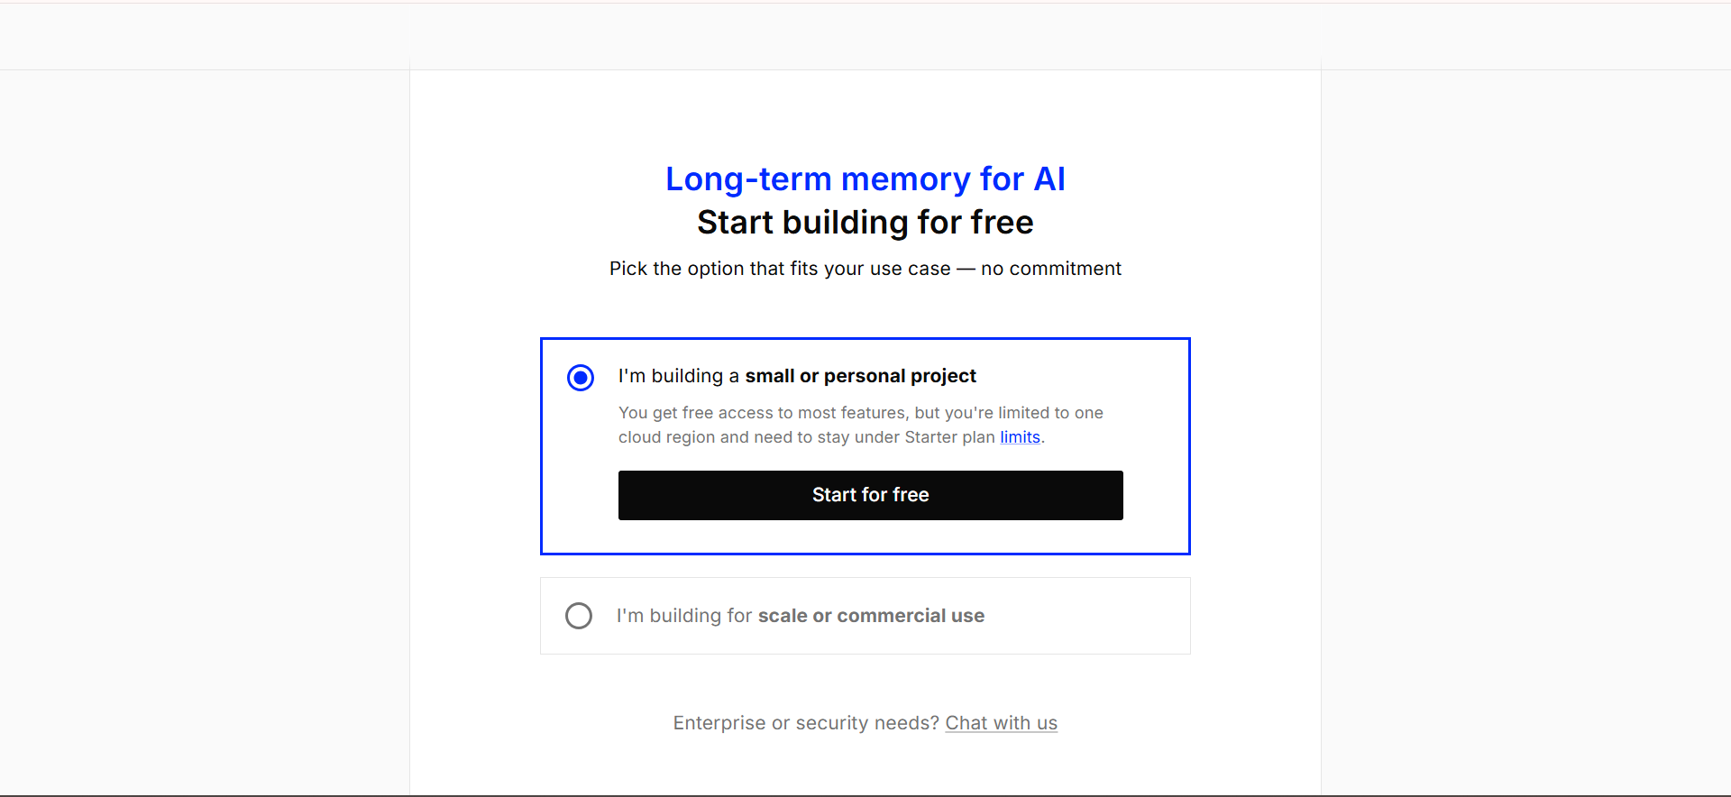Click the "Start building for free" heading
The width and height of the screenshot is (1731, 797).
865,223
